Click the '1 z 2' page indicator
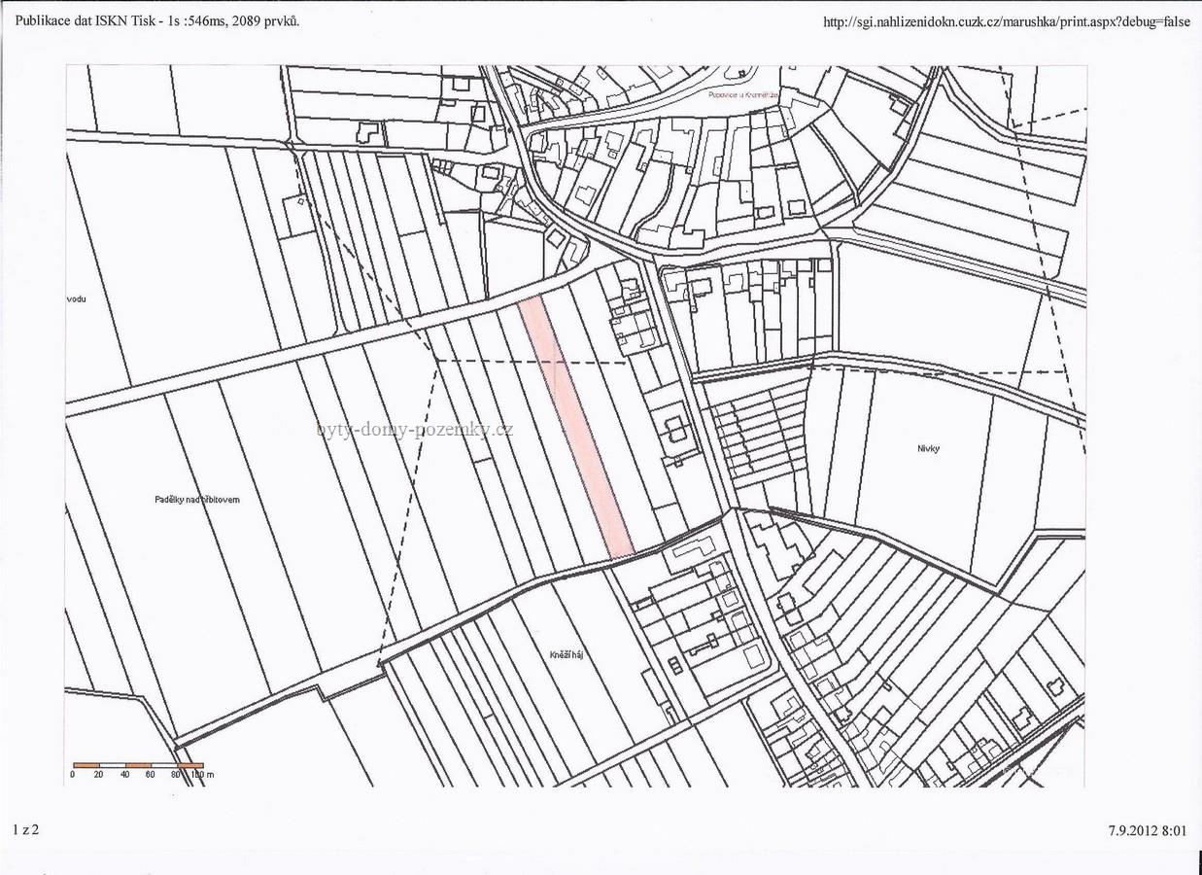 coord(26,829)
